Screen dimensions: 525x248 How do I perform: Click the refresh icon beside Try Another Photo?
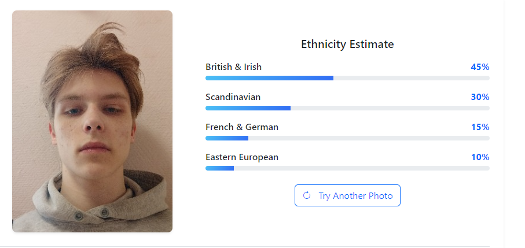point(307,196)
